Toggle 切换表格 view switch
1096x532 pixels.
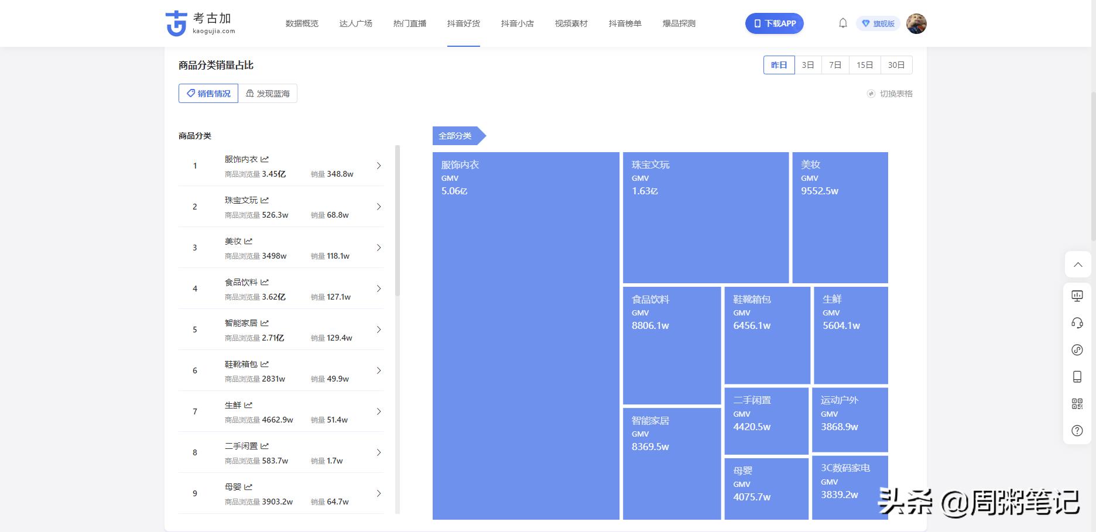coord(889,94)
